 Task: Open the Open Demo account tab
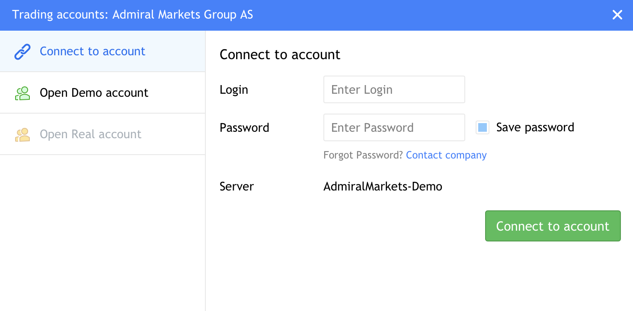[102, 93]
